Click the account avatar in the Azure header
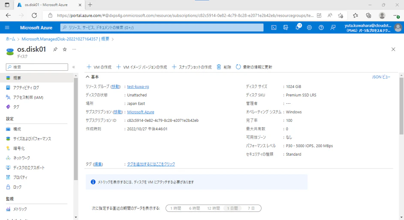The width and height of the screenshot is (404, 220). tap(398, 27)
